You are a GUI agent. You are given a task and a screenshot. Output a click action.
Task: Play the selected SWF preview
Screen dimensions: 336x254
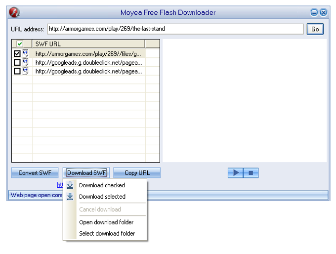click(x=236, y=173)
